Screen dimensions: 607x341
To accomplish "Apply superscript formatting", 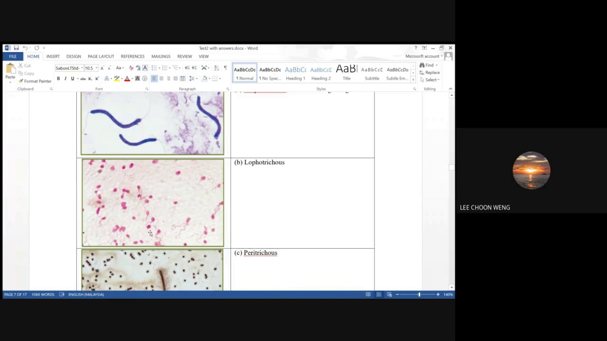I will tap(97, 79).
